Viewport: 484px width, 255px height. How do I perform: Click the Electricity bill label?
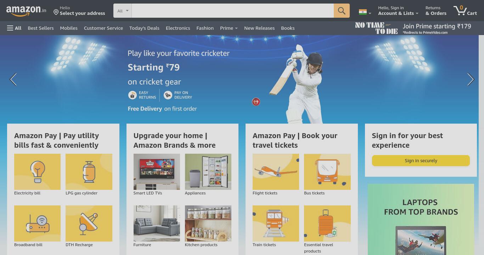click(27, 193)
